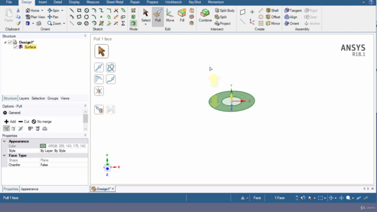Screen dimensions: 377x212
Task: Switch to the Insert ribbon tab
Action: tap(42, 2)
